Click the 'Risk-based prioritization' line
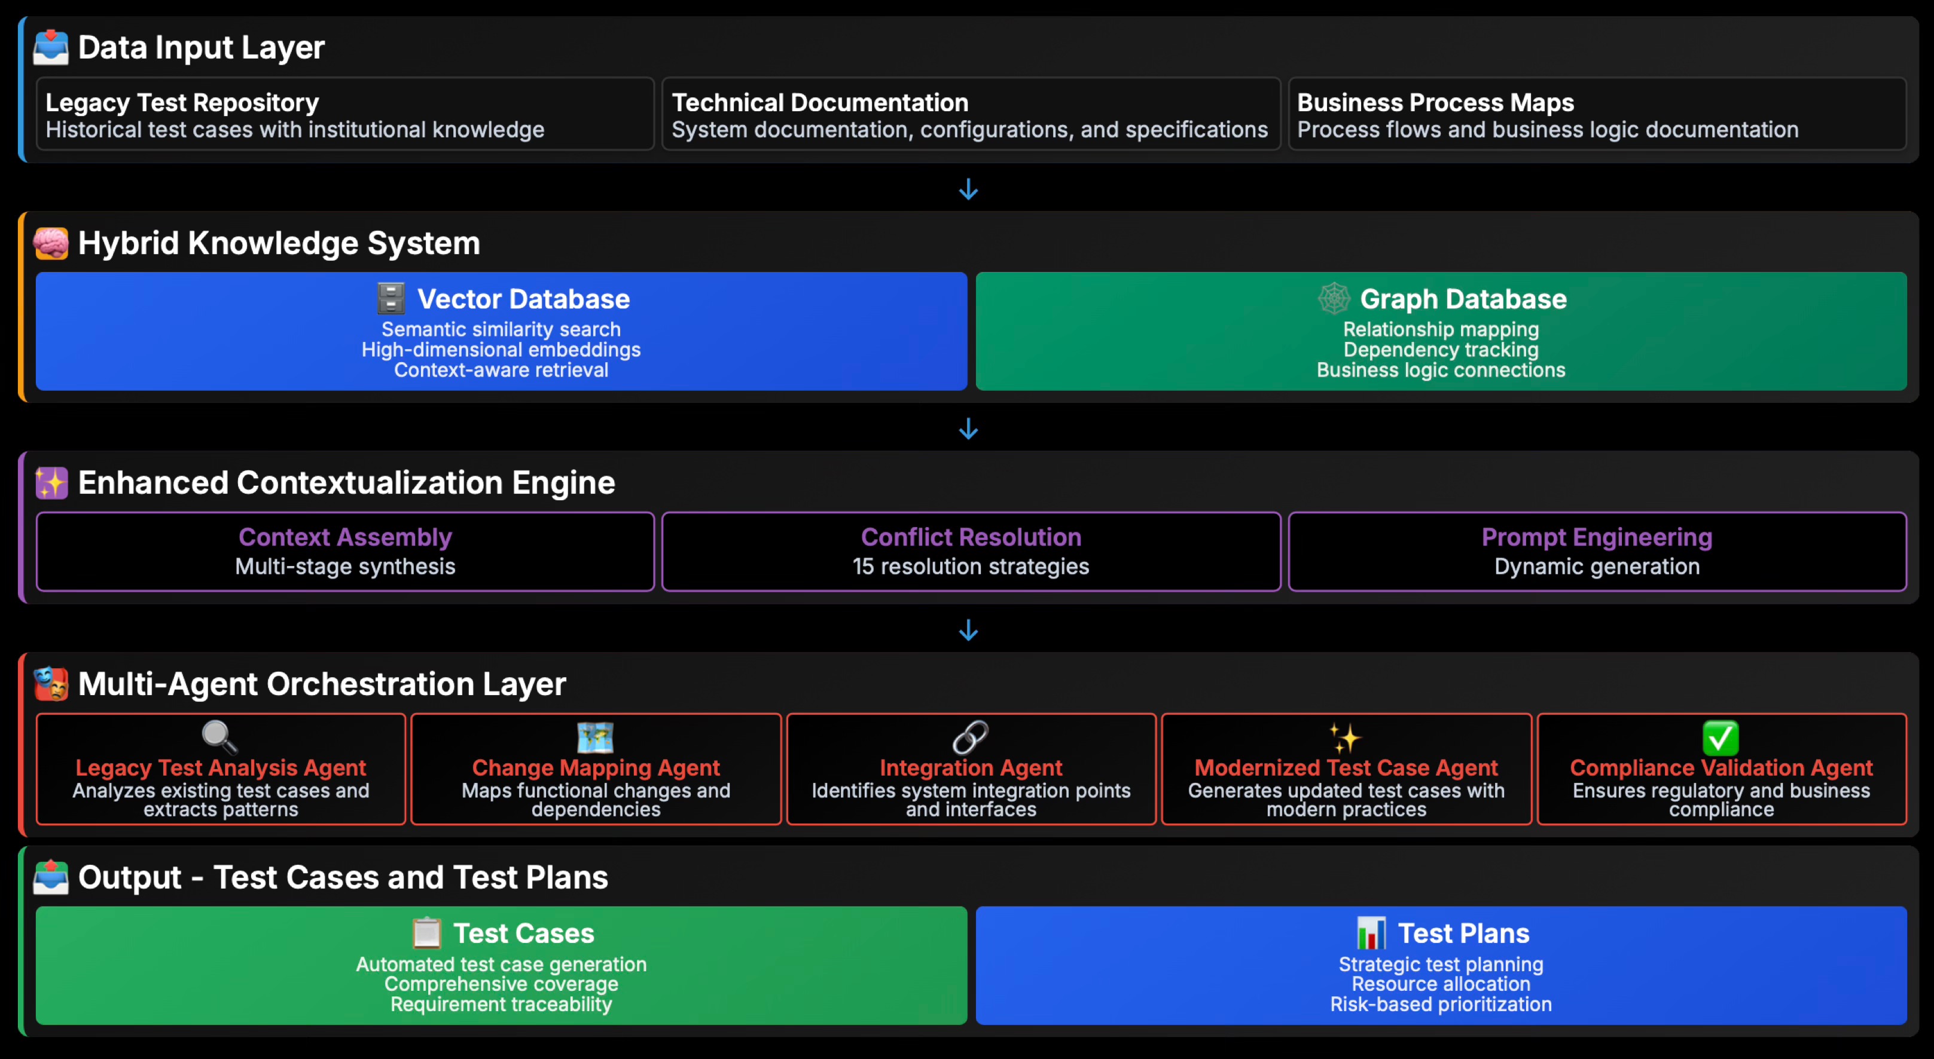Viewport: 1934px width, 1059px height. click(x=1441, y=1004)
